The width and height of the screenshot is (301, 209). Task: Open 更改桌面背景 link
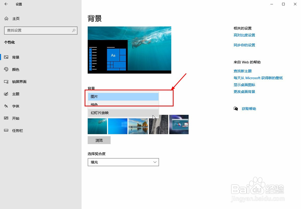coord(244,92)
